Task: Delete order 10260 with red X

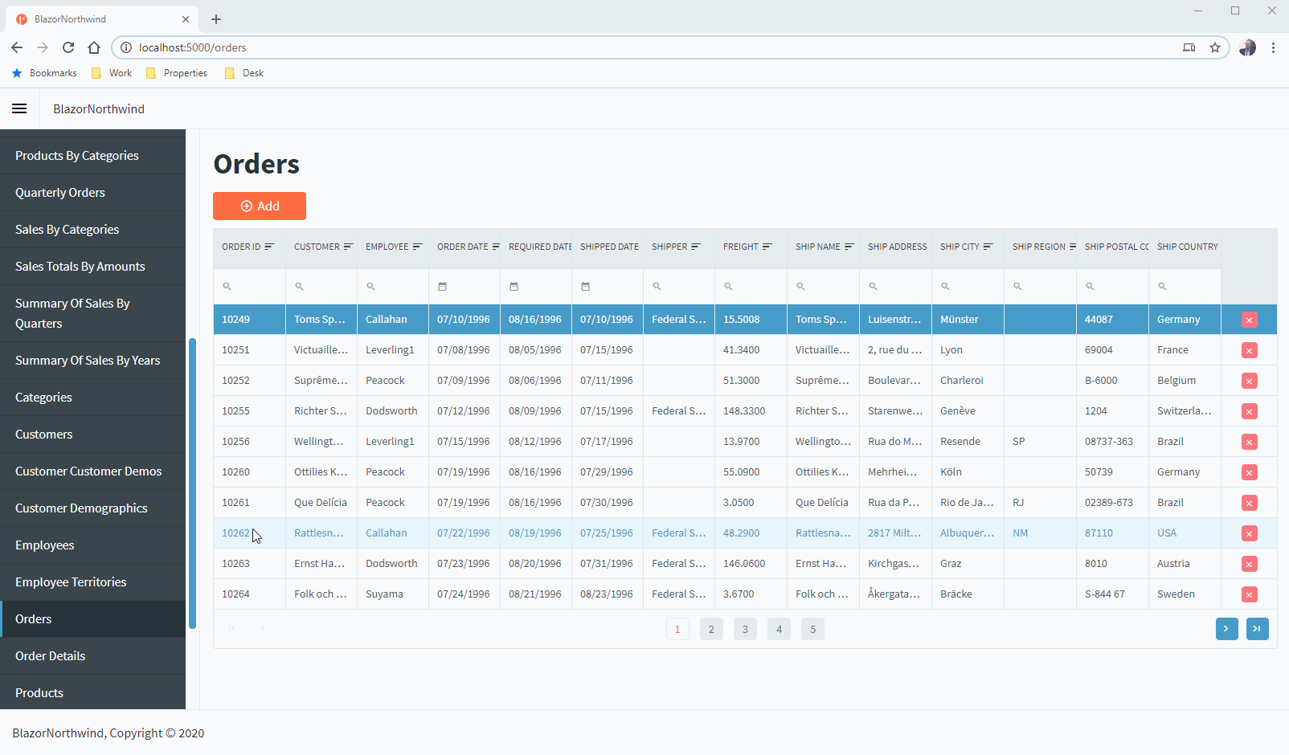Action: [1249, 472]
